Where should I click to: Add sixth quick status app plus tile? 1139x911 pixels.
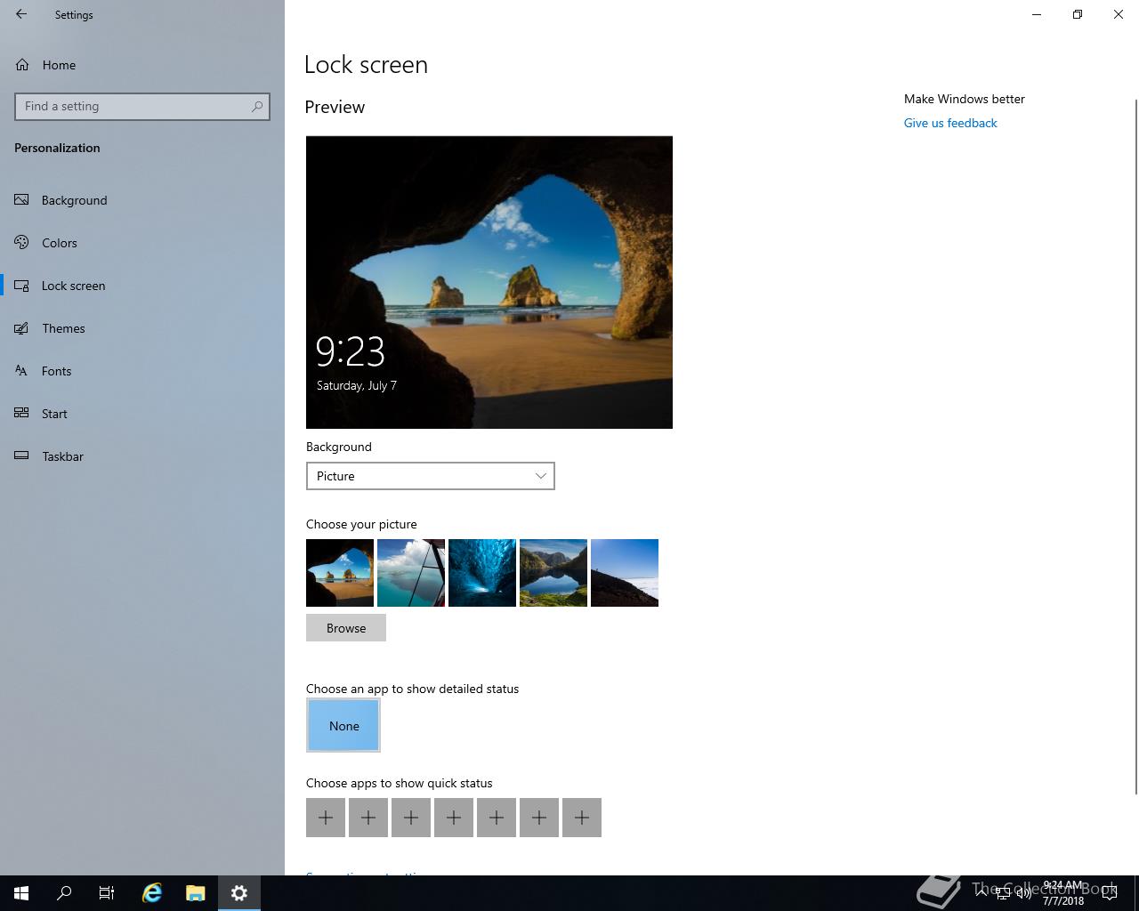(539, 818)
